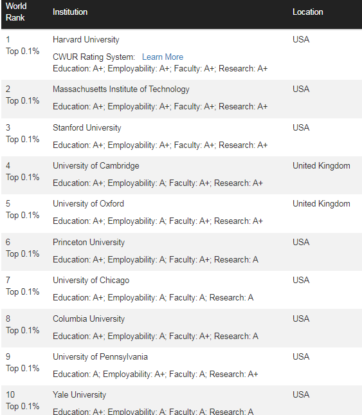The width and height of the screenshot is (362, 415).
Task: Click Harvard University institution name
Action: 86,40
